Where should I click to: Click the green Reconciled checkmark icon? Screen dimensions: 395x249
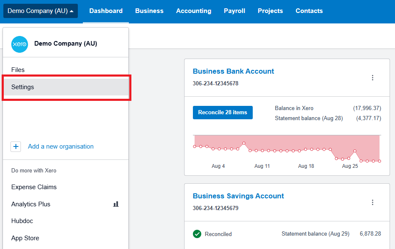[x=197, y=234]
